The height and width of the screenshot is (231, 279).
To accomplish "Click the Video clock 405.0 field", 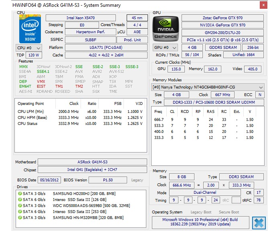I will (253, 69).
